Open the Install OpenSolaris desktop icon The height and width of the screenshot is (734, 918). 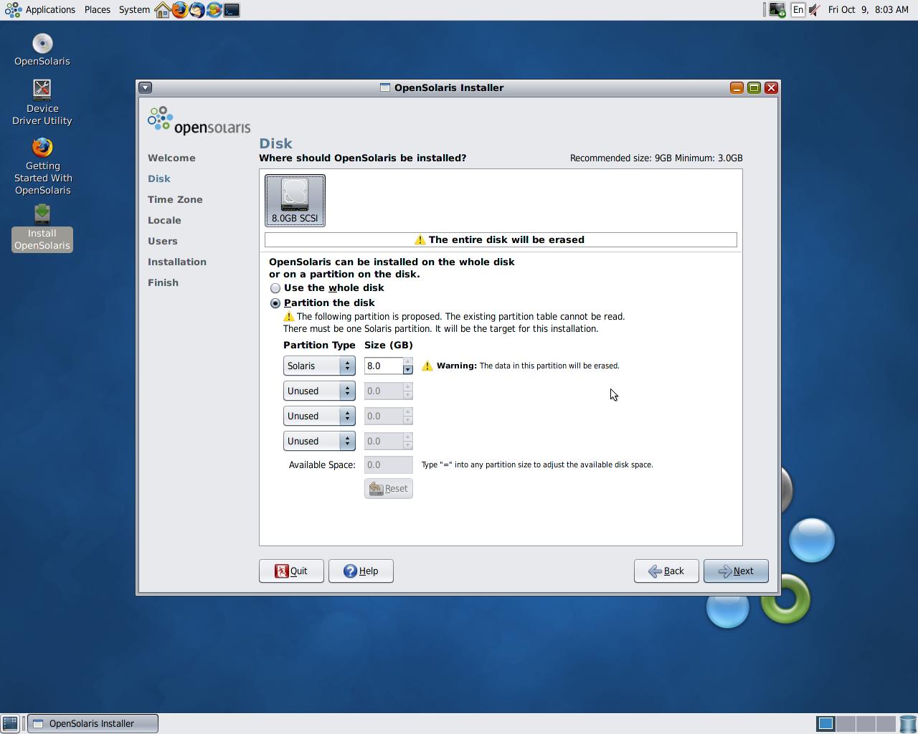(42, 227)
